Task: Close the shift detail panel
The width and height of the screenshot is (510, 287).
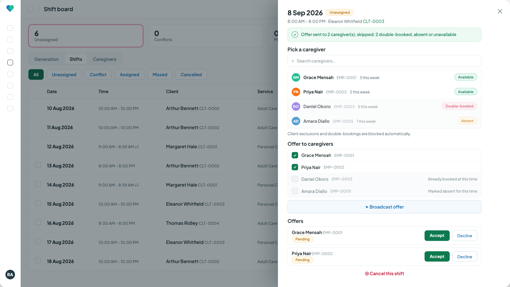Action: 500,11
